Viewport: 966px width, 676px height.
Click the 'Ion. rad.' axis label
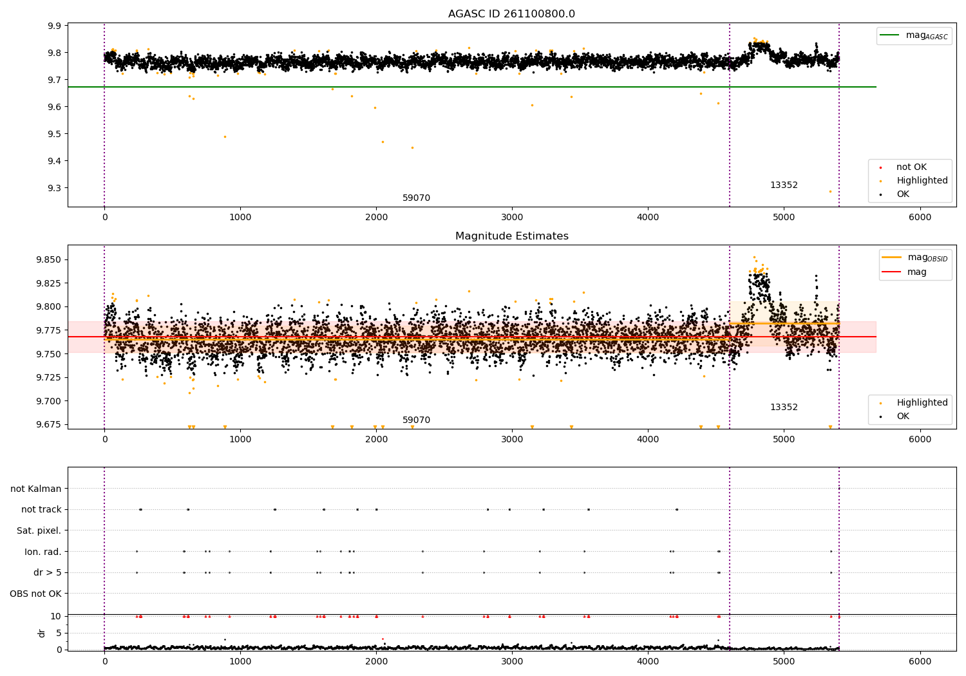tap(43, 552)
